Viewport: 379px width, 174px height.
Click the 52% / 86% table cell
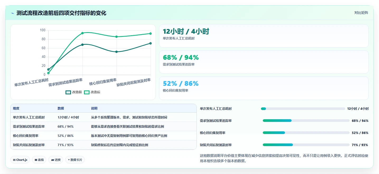pyautogui.click(x=65, y=136)
